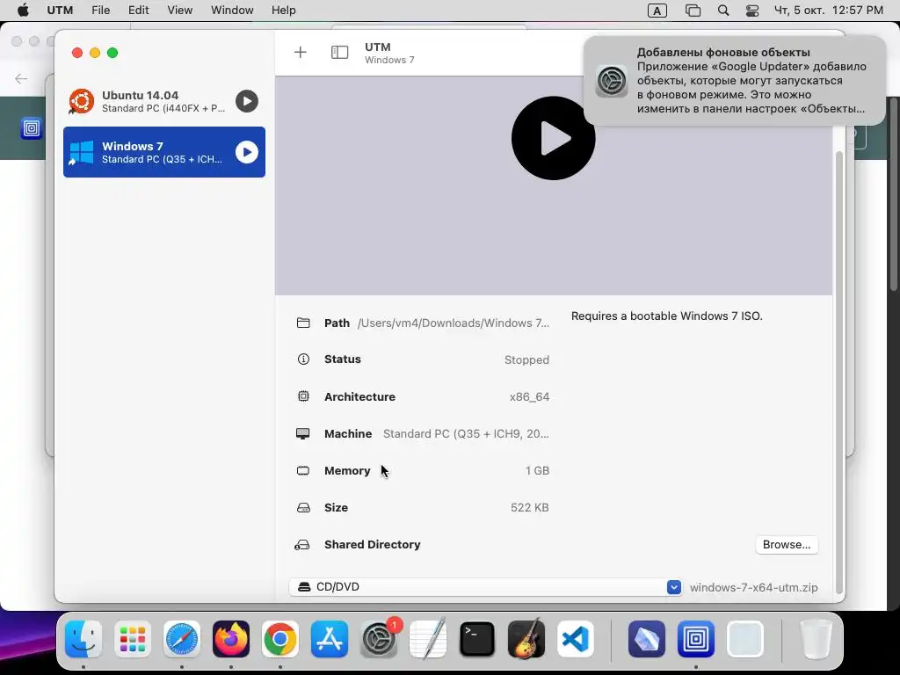Open Google Chrome from the Dock
Screen dimensions: 900x675
[280, 639]
